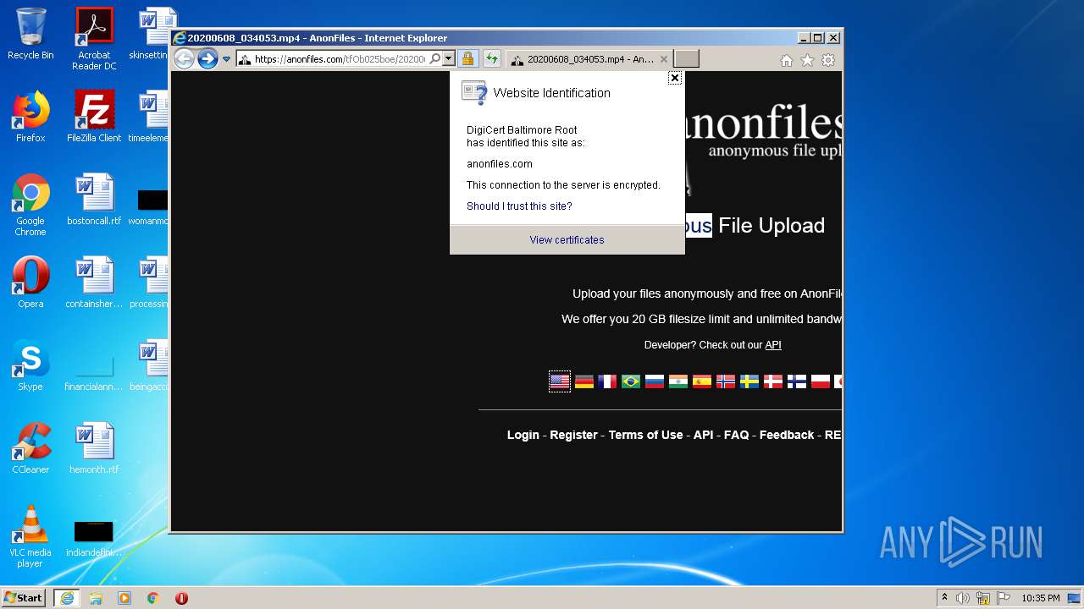Image resolution: width=1084 pixels, height=609 pixels.
Task: Open the Opera desktop shortcut
Action: 30,283
